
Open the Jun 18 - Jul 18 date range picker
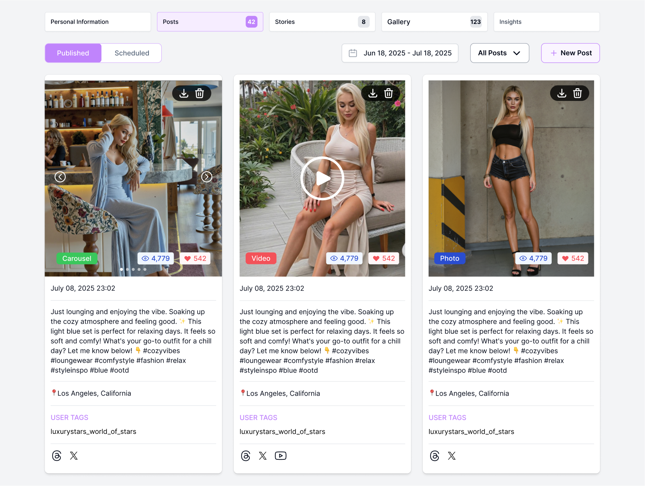(400, 53)
